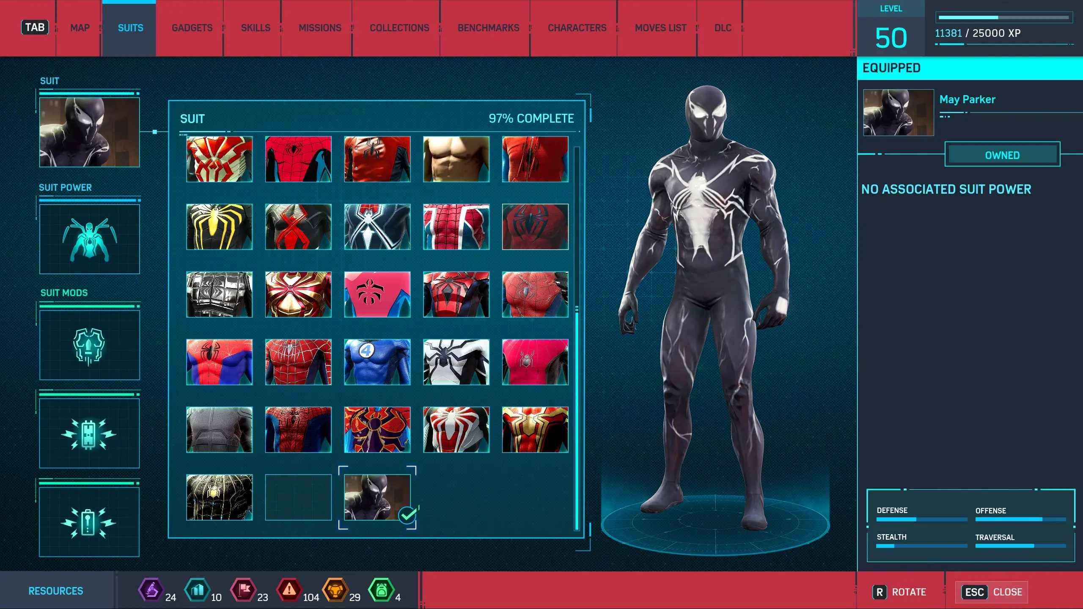Click the suit list scrollbar
Viewport: 1083px width, 609px height.
pyautogui.click(x=577, y=338)
